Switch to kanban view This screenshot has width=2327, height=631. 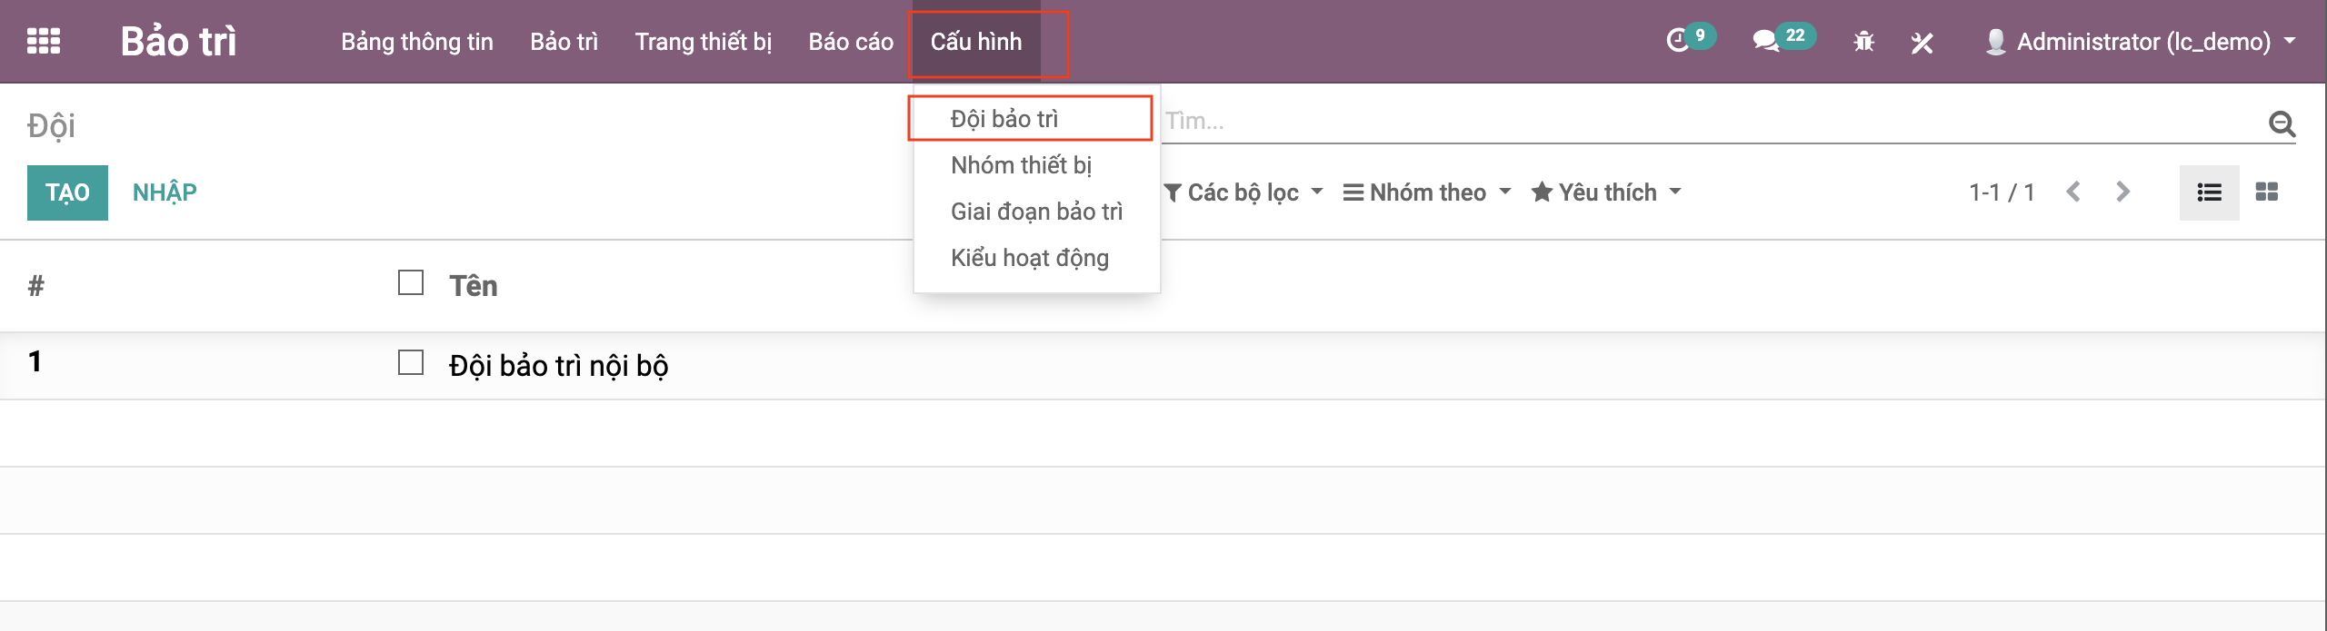2267,192
